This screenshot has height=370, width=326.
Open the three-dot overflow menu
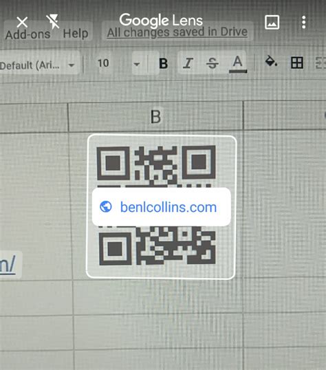coord(303,22)
